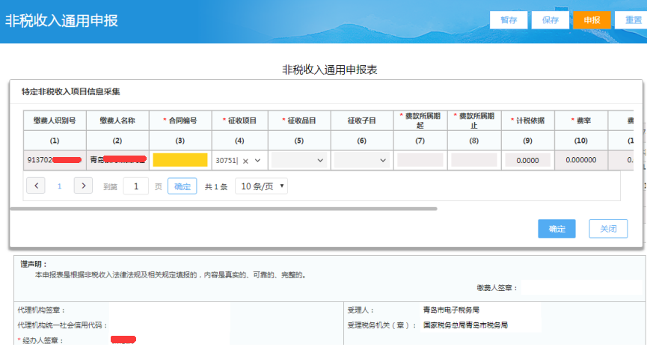Go to next page with right arrow
The image size is (647, 347).
83,186
